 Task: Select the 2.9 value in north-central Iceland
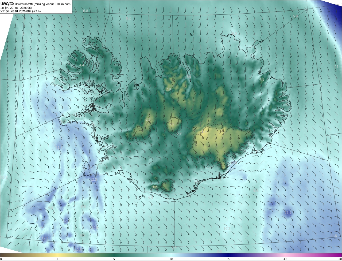pos(168,89)
